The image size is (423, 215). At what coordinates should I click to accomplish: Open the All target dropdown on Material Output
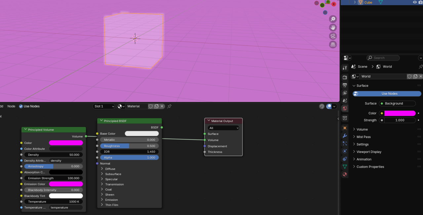point(223,128)
